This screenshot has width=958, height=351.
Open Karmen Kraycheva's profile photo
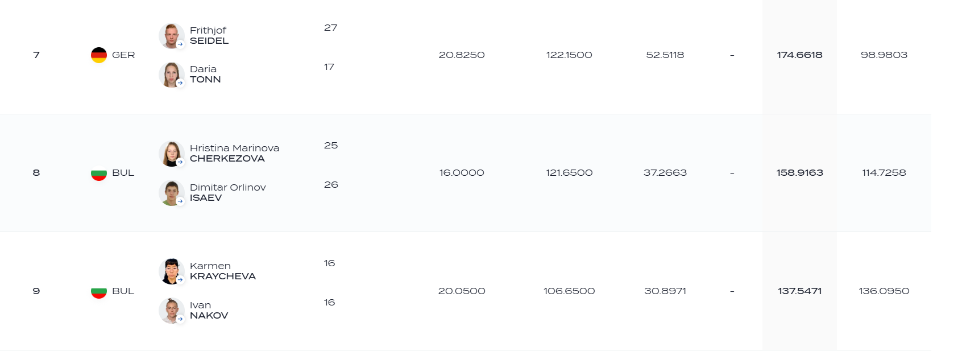pyautogui.click(x=171, y=271)
